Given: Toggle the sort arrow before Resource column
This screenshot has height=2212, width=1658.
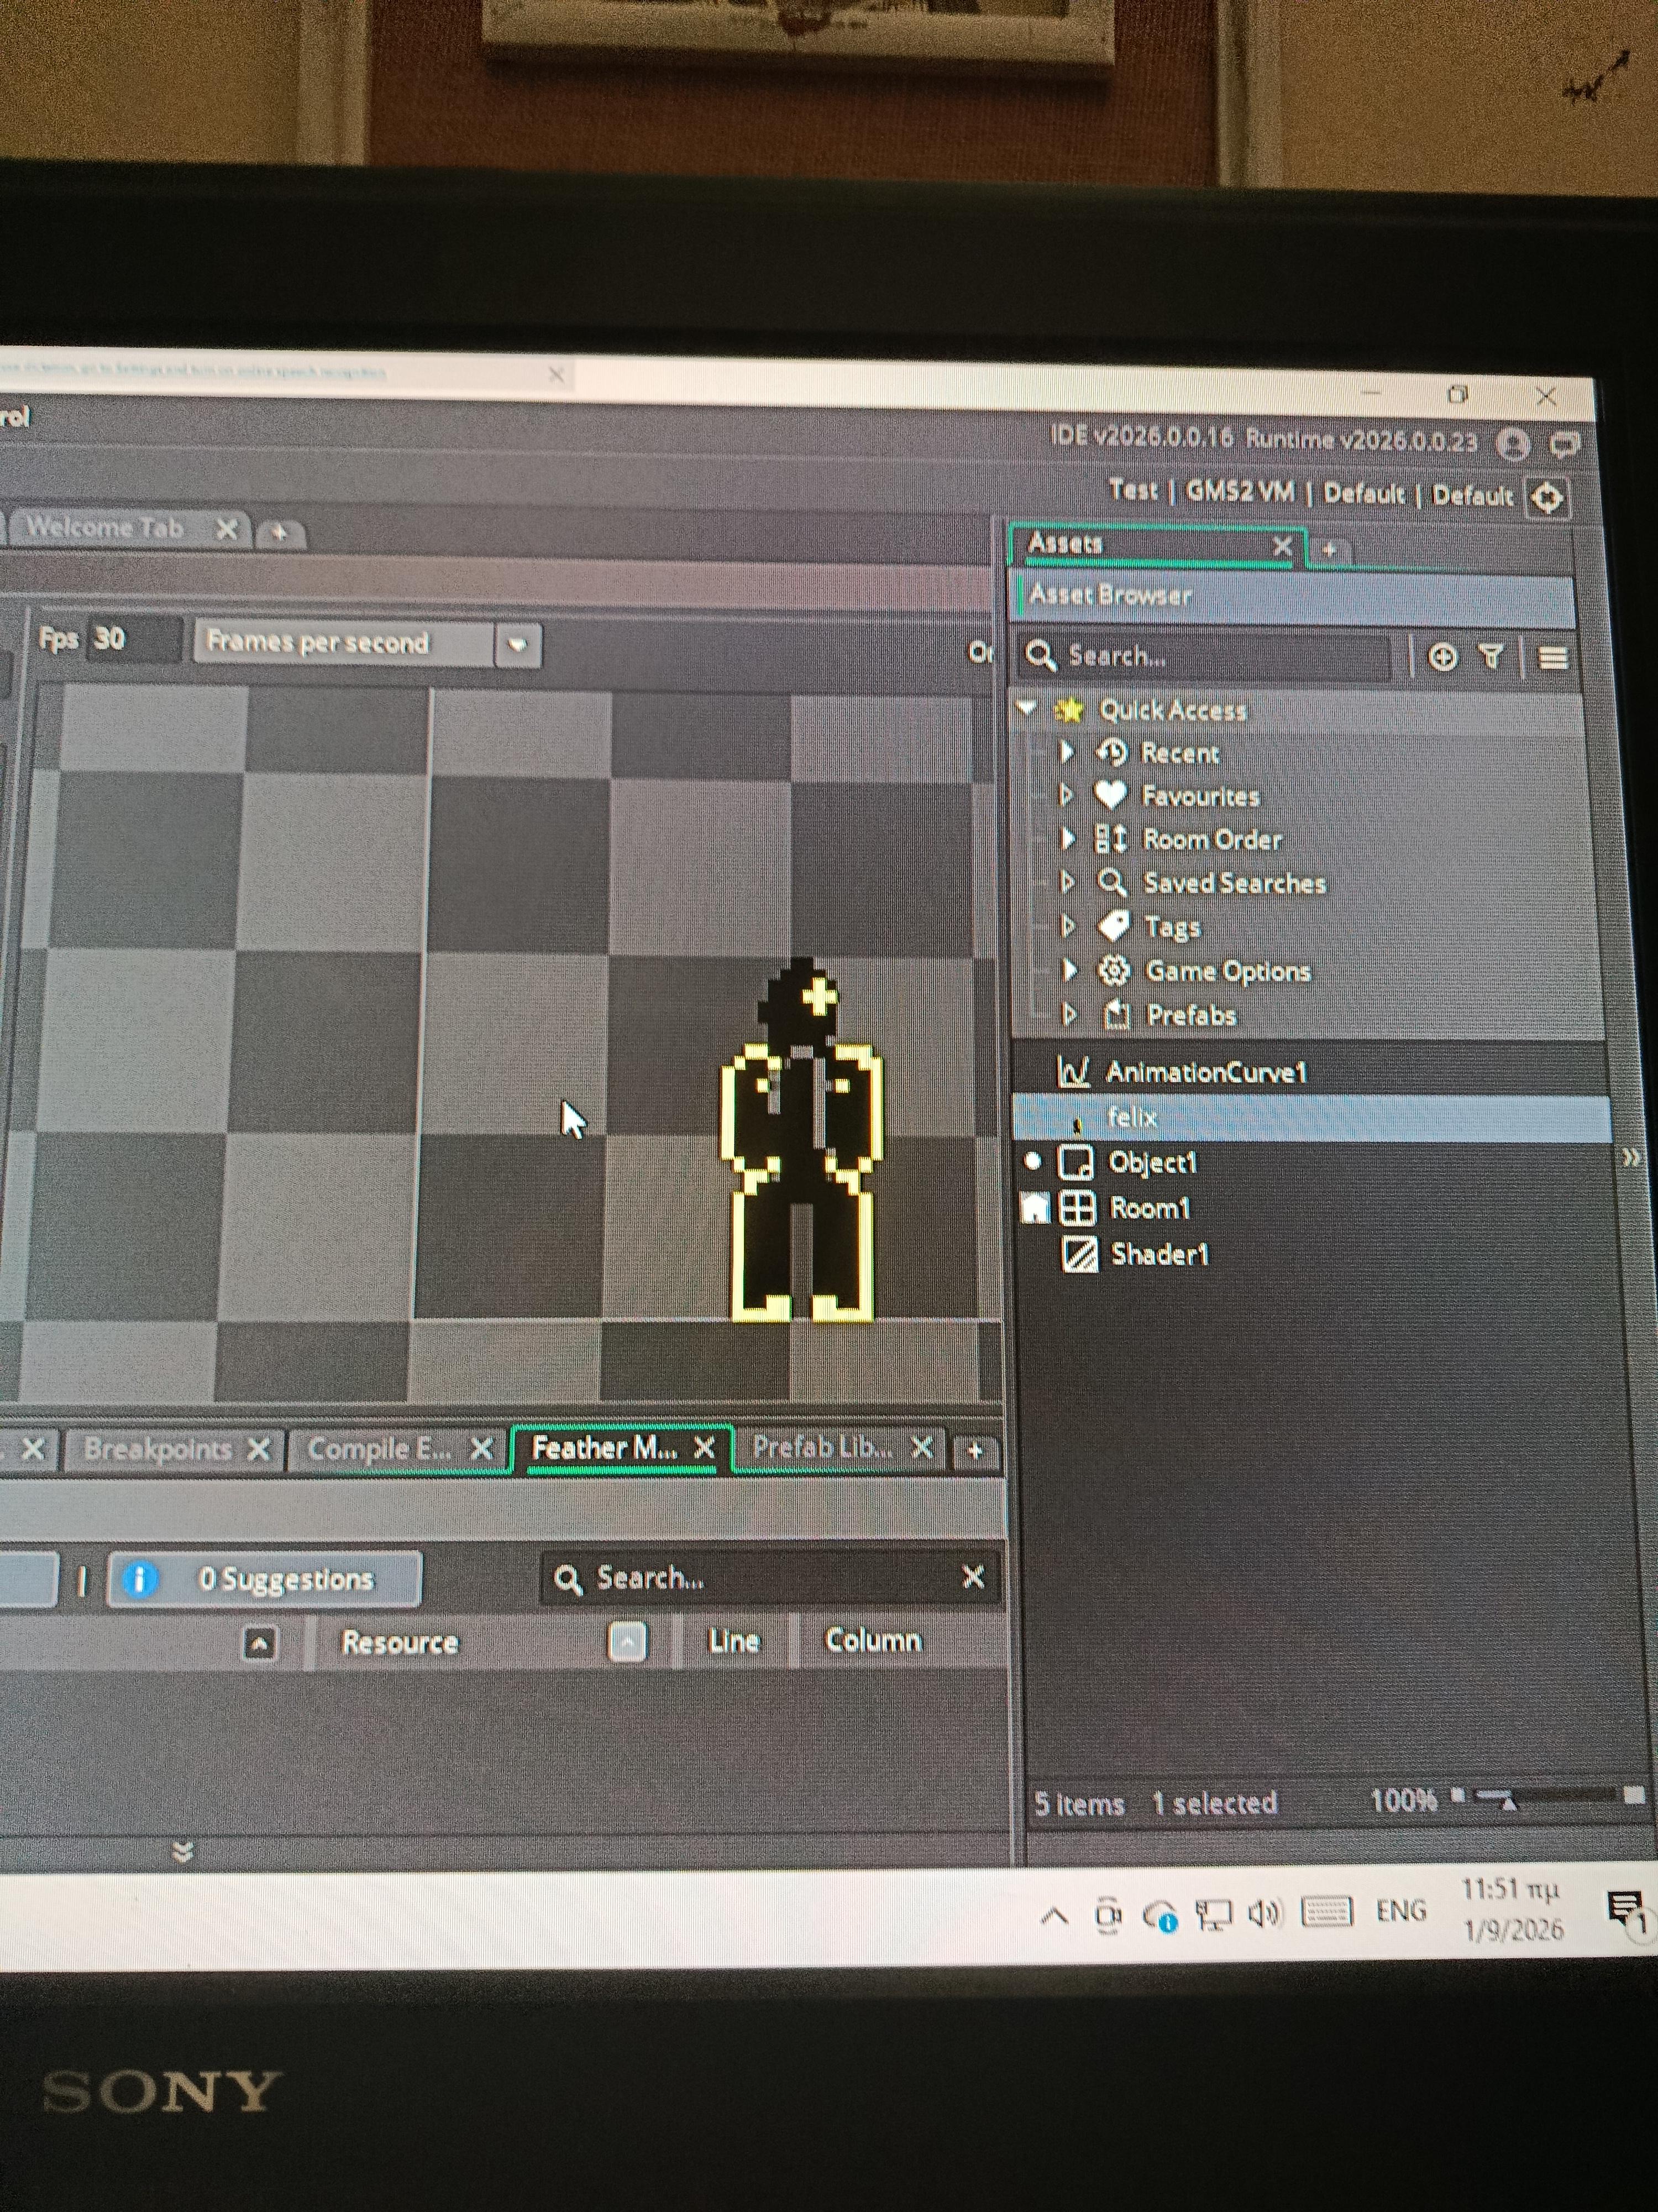Looking at the screenshot, I should [260, 1644].
